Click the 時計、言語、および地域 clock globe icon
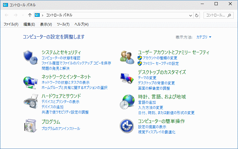 [127, 102]
